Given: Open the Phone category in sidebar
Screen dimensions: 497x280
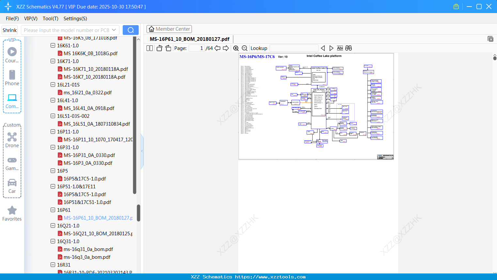Looking at the screenshot, I should click(x=12, y=78).
